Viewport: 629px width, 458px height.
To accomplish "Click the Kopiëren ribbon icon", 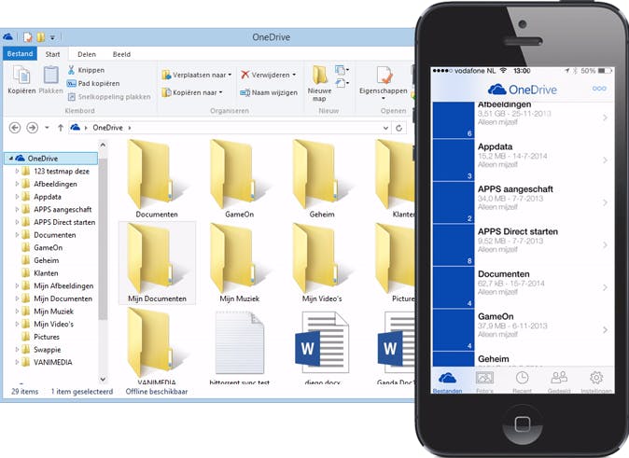I will coord(21,80).
